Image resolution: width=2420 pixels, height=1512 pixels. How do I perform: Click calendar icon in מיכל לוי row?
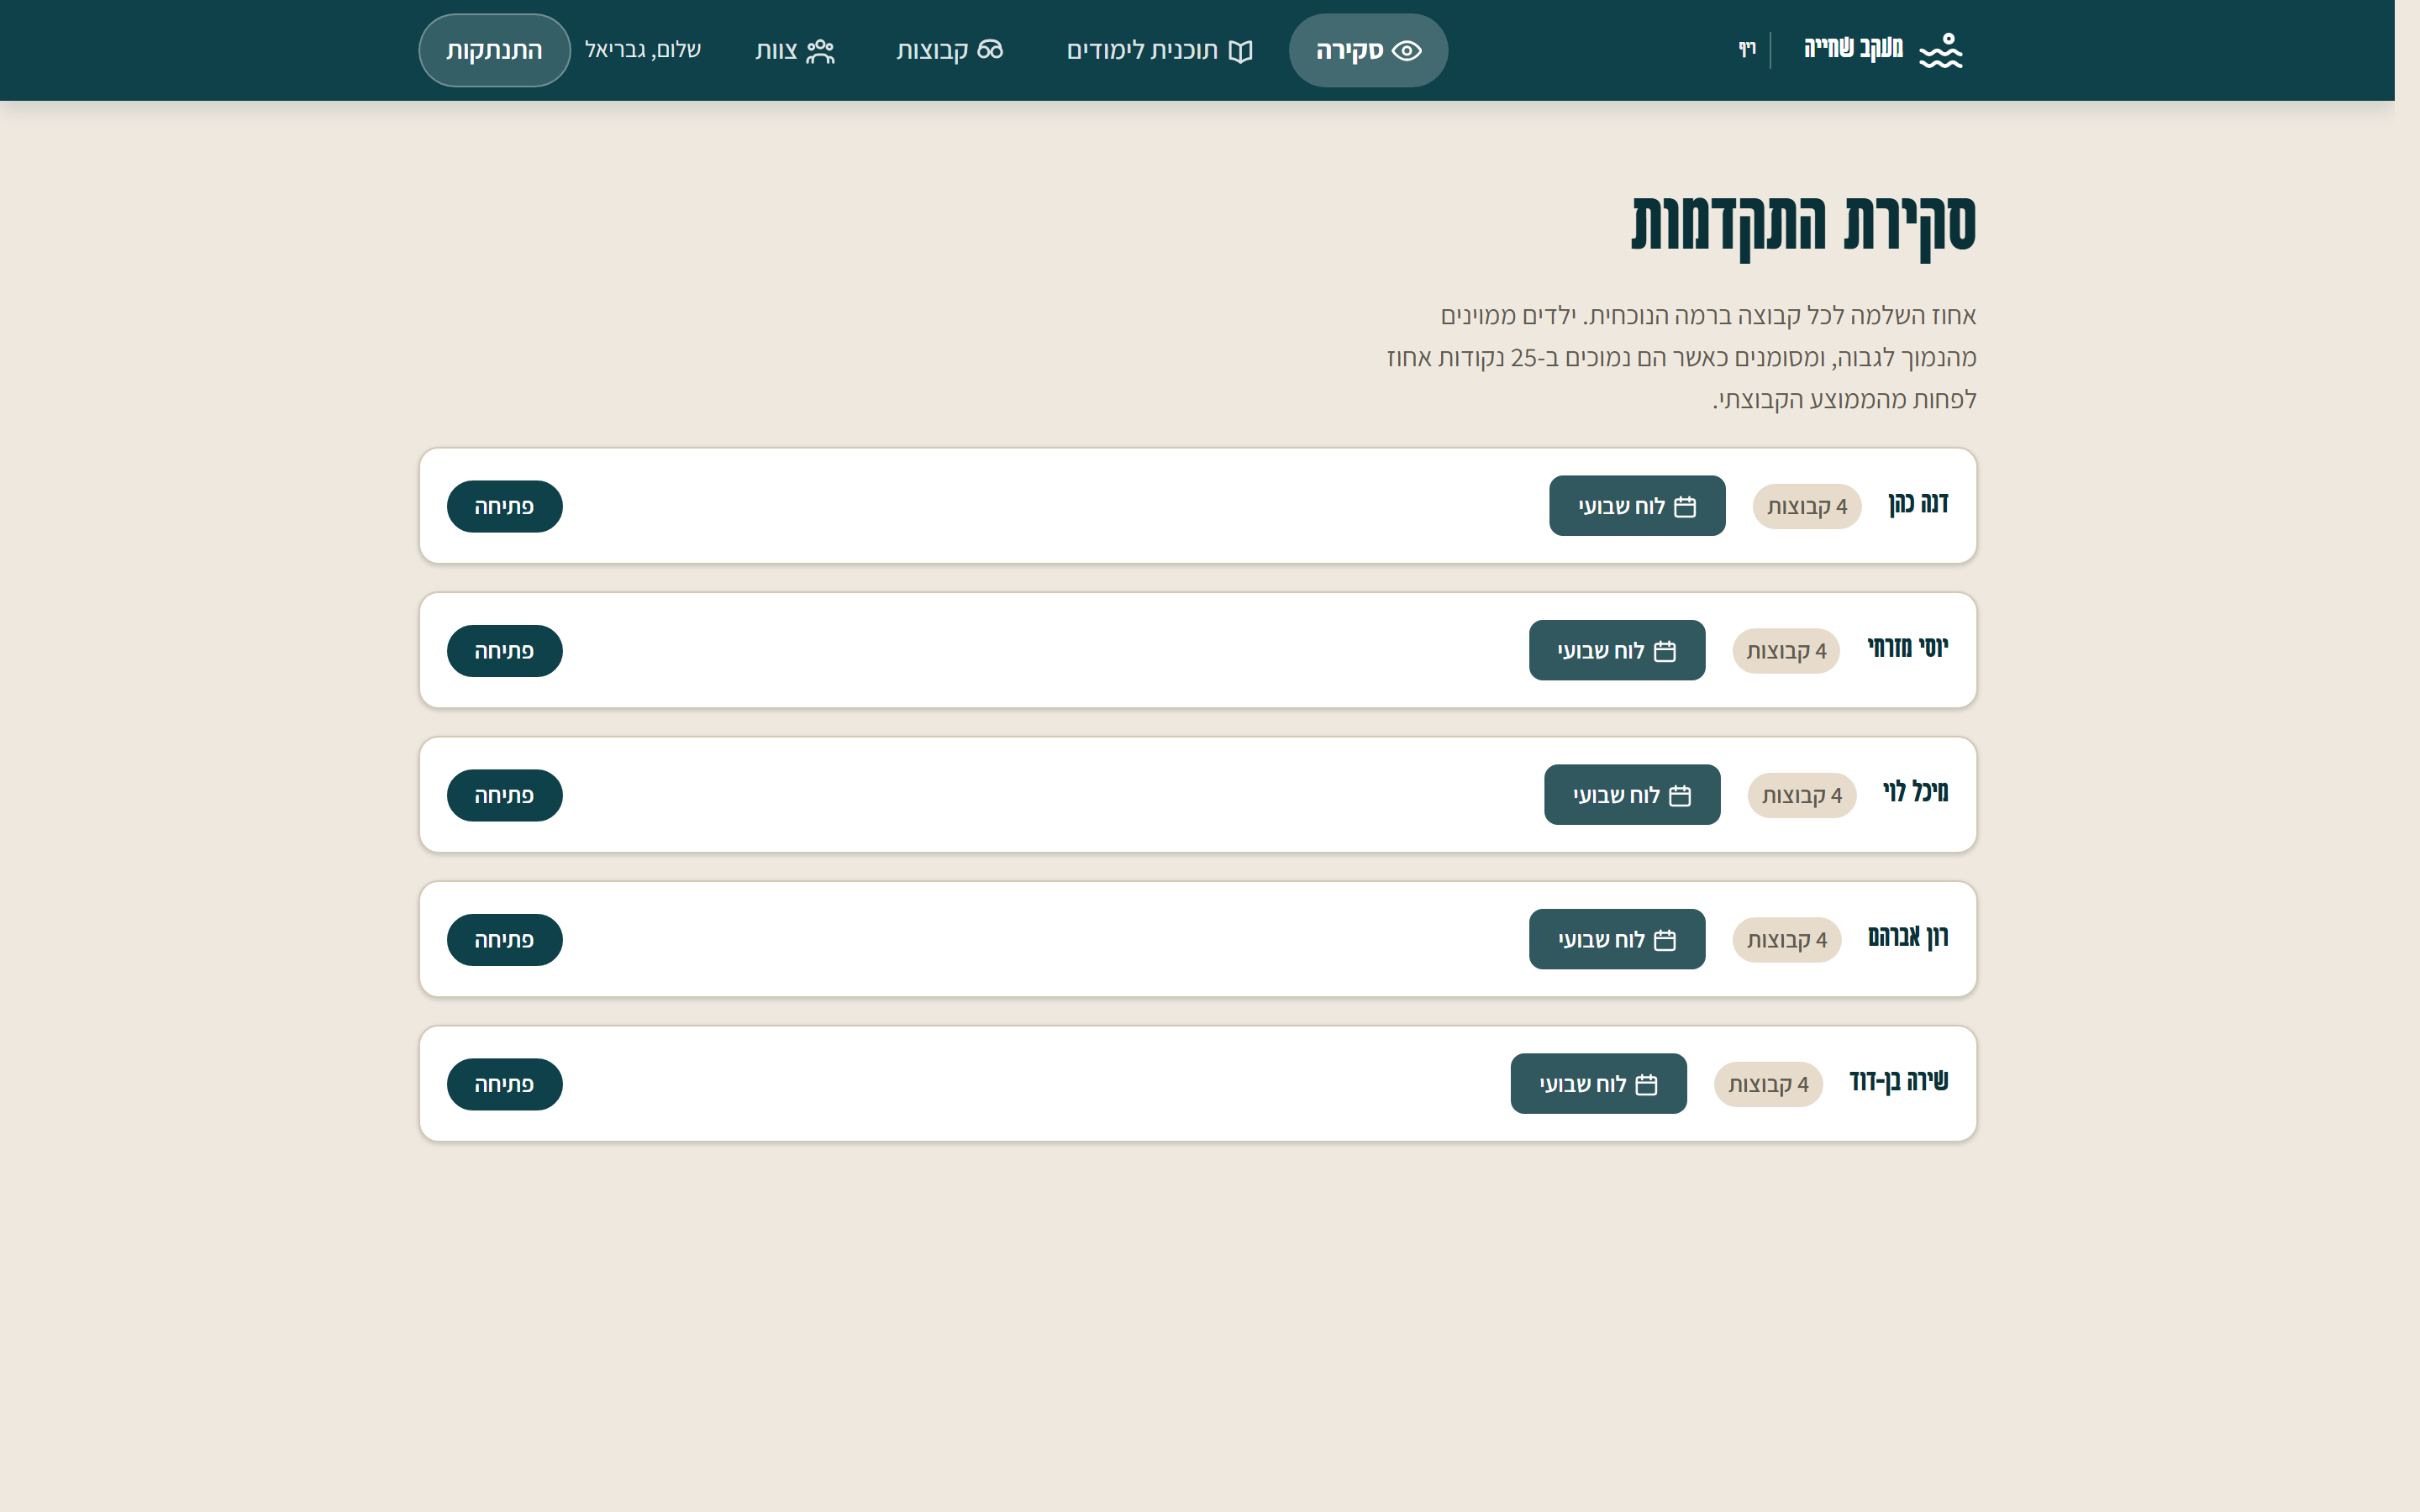tap(1680, 796)
